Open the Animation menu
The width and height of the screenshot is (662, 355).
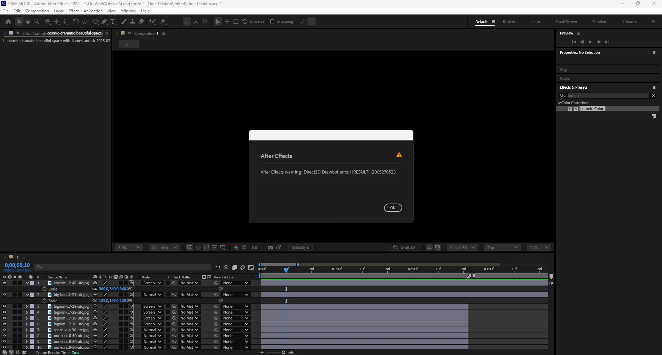(93, 11)
